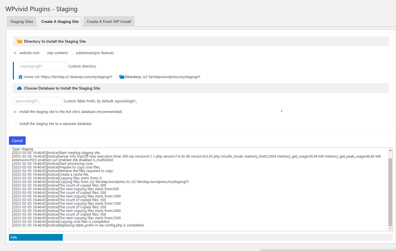Image resolution: width=396 pixels, height=251 pixels.
Task: Cancel the staging site creation
Action: (17, 141)
